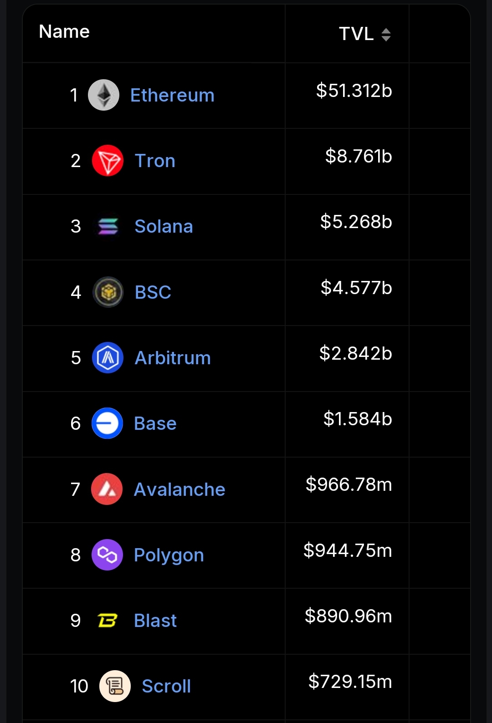Open the Arbitrum chain link

(x=173, y=358)
